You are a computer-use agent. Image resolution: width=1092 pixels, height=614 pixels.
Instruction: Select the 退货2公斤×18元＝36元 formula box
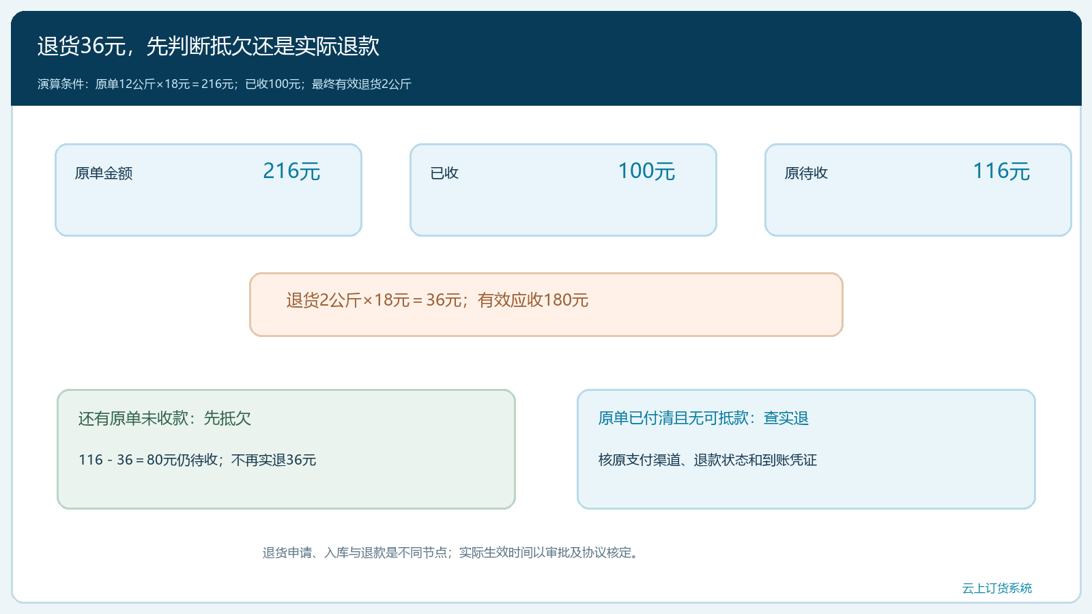(x=546, y=304)
